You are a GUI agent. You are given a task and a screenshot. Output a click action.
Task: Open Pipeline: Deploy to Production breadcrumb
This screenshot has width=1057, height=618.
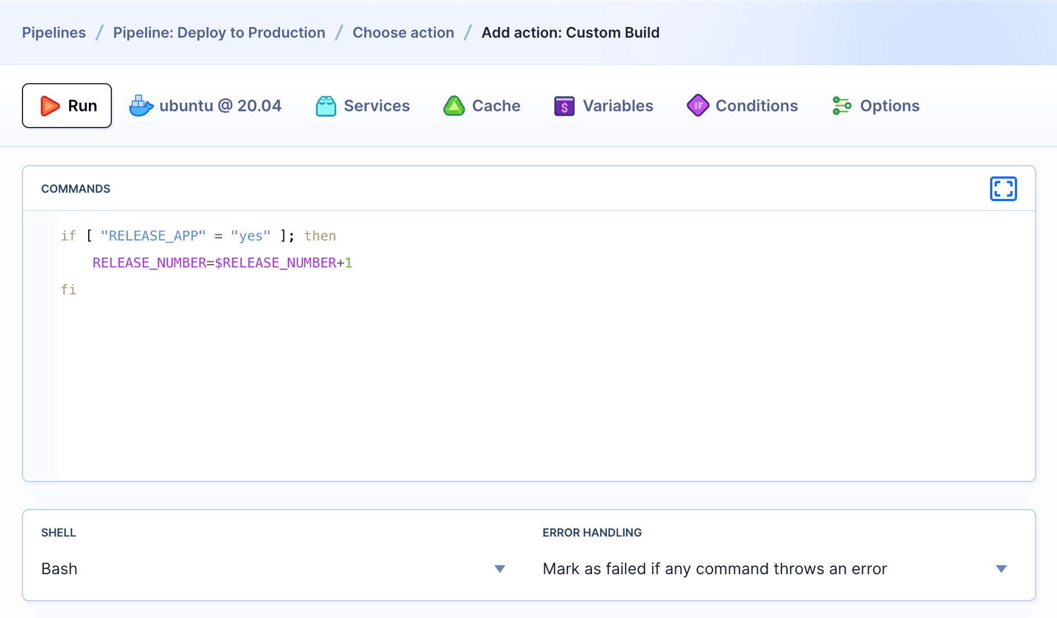point(219,33)
